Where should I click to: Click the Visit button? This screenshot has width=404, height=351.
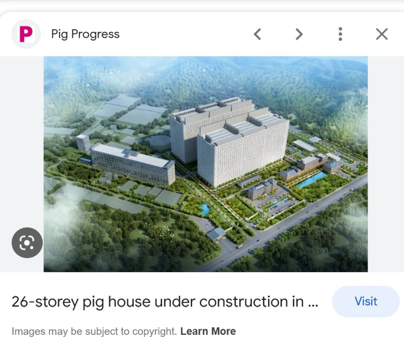(366, 302)
